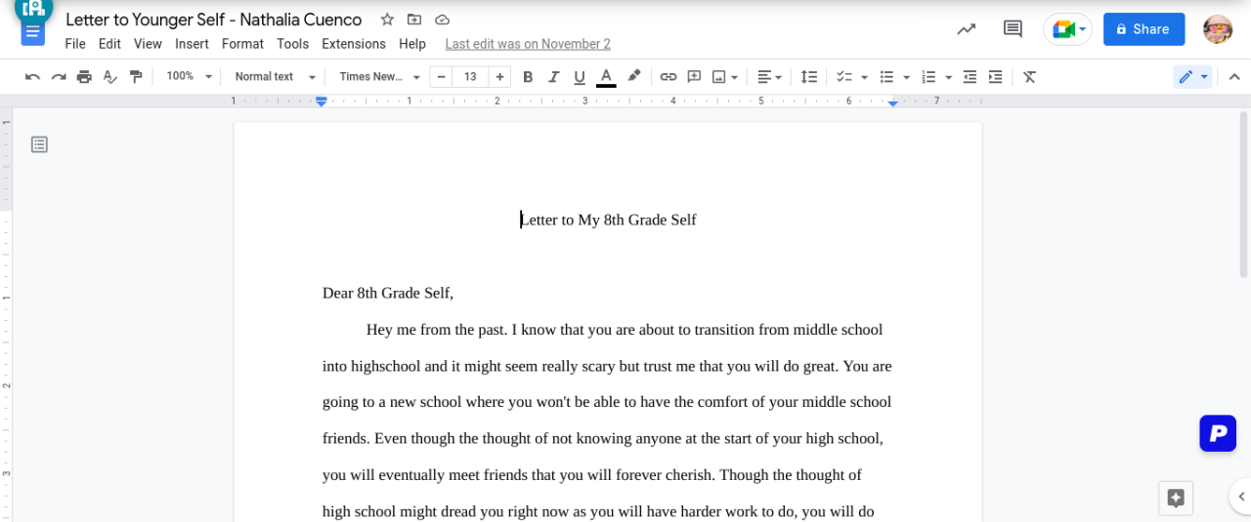Open line and paragraph spacing
This screenshot has width=1251, height=522.
tap(809, 76)
